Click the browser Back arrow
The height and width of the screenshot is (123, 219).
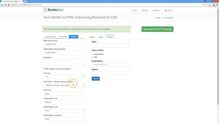tap(2, 5)
